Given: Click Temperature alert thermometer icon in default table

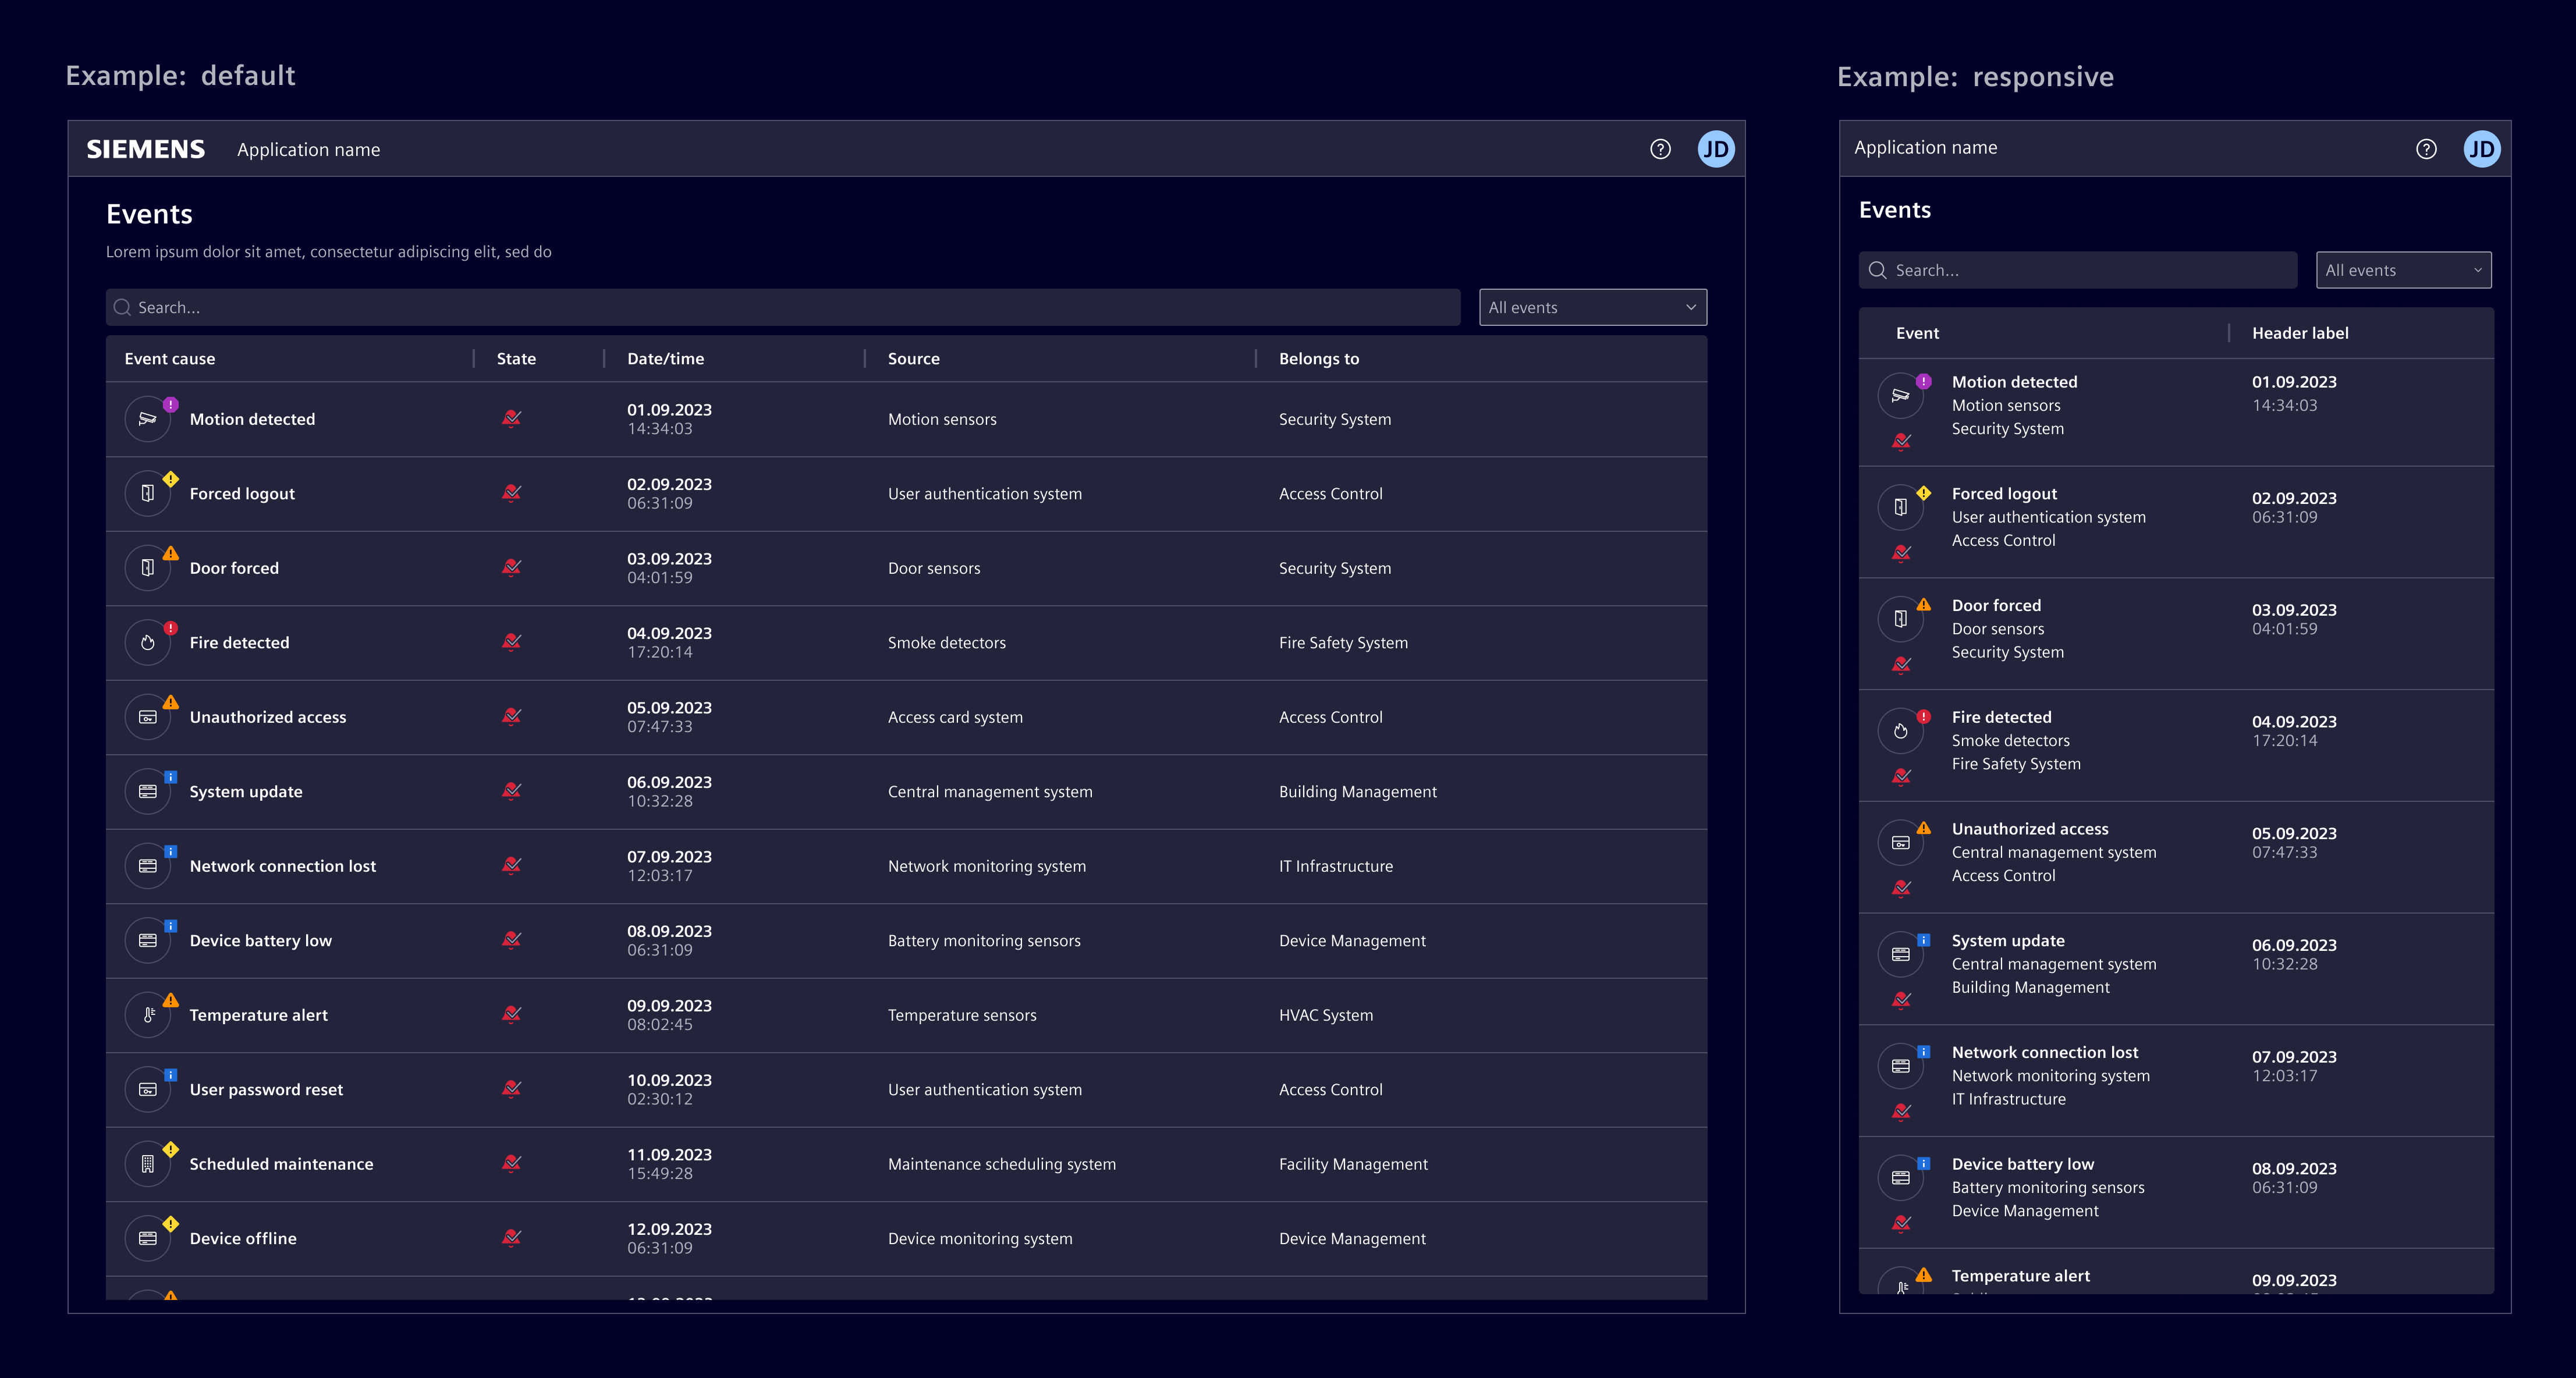Looking at the screenshot, I should [x=148, y=1015].
